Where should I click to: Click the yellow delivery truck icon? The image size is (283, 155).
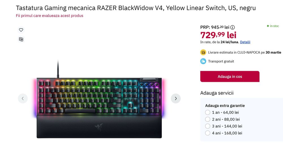203,52
